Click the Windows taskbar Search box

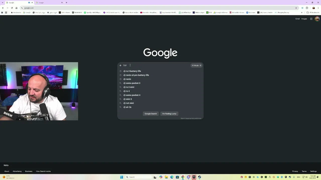[138, 177]
